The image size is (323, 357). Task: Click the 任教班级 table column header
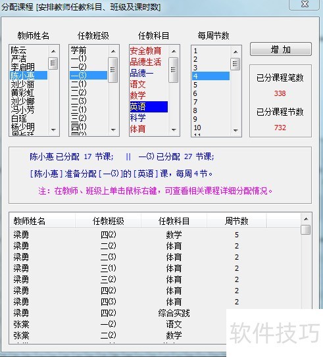click(x=108, y=221)
